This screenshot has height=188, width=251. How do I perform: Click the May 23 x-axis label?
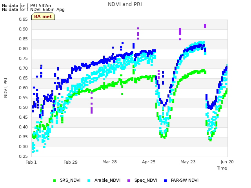point(188,162)
